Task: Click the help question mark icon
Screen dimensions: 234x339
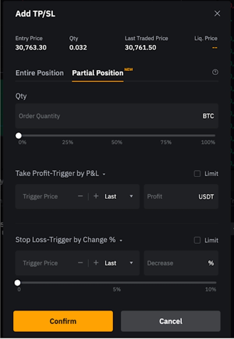Action: pos(215,73)
